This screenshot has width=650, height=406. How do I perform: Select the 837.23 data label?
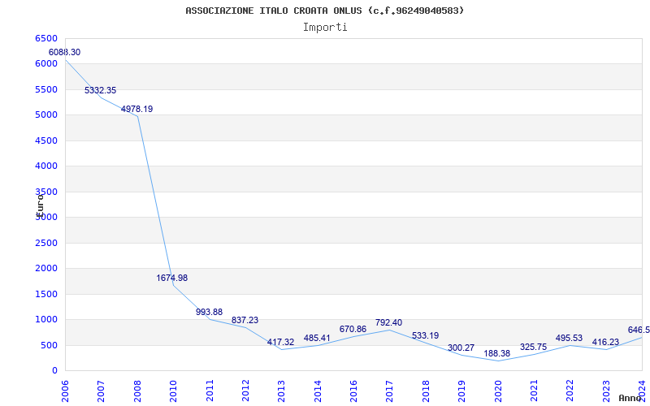(245, 320)
